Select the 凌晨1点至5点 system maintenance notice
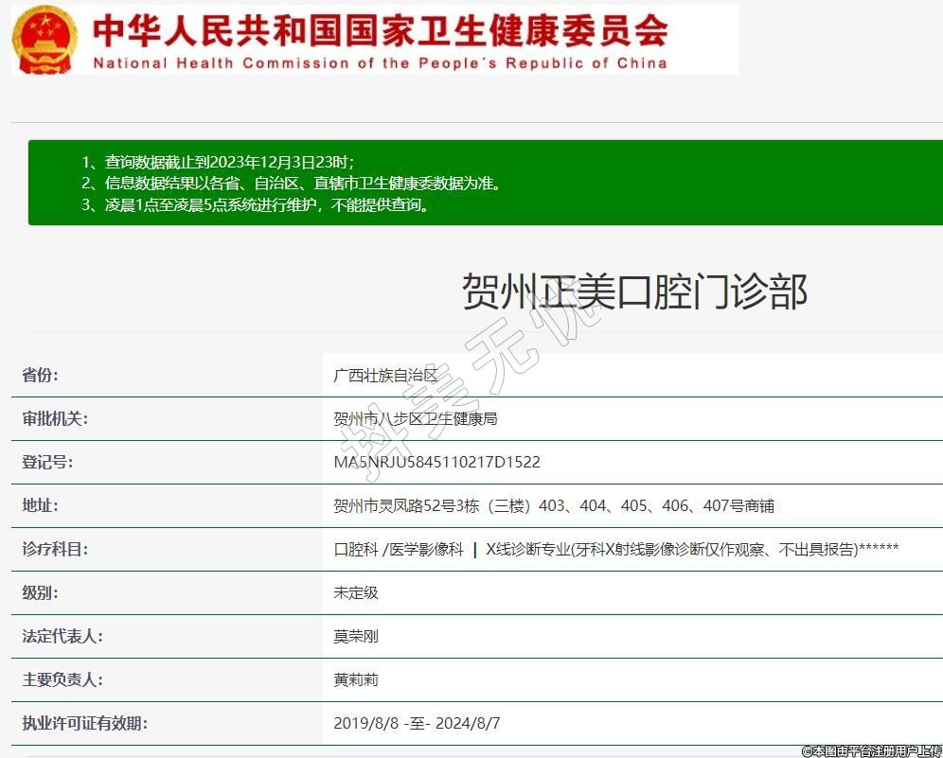Screen dimensions: 943x758 256,204
